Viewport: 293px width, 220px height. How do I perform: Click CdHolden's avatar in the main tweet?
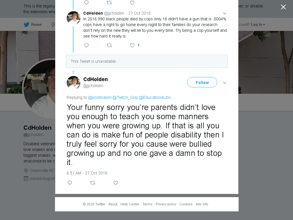point(74,83)
